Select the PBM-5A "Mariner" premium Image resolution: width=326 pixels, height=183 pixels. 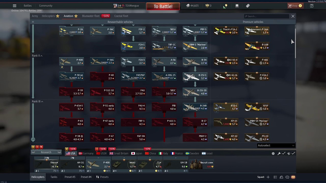(257, 122)
